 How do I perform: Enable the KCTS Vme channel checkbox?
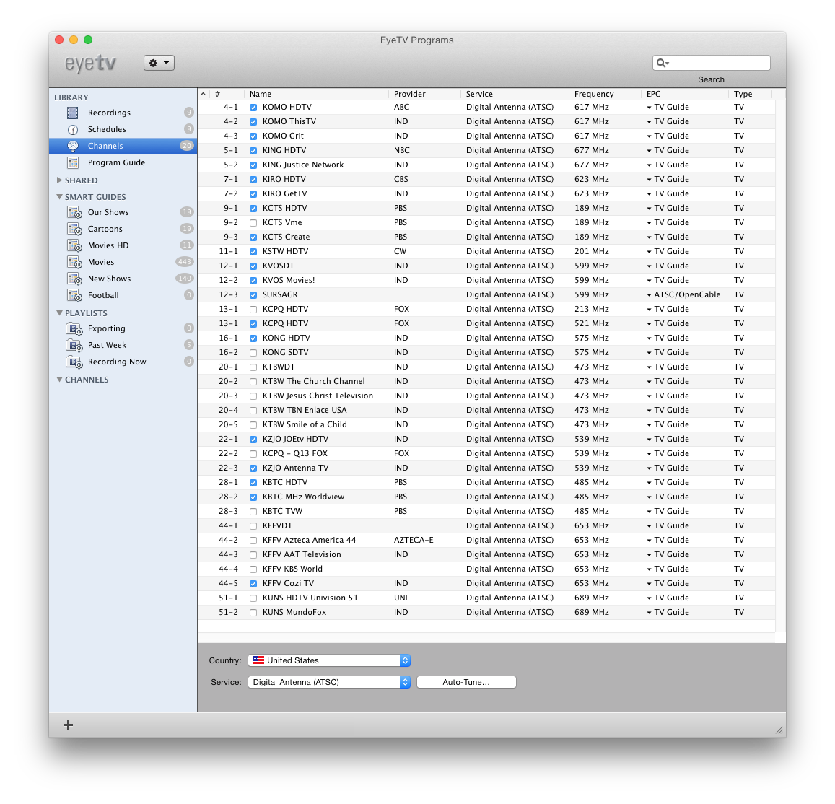253,222
